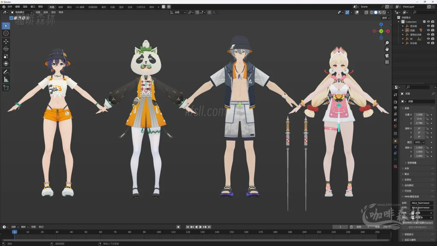This screenshot has width=437, height=246.
Task: Toggle X-ray display in viewport header
Action: click(366, 12)
